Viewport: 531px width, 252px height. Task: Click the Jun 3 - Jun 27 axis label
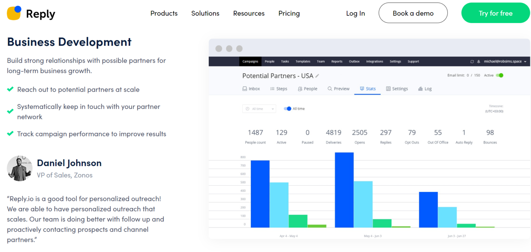click(457, 236)
